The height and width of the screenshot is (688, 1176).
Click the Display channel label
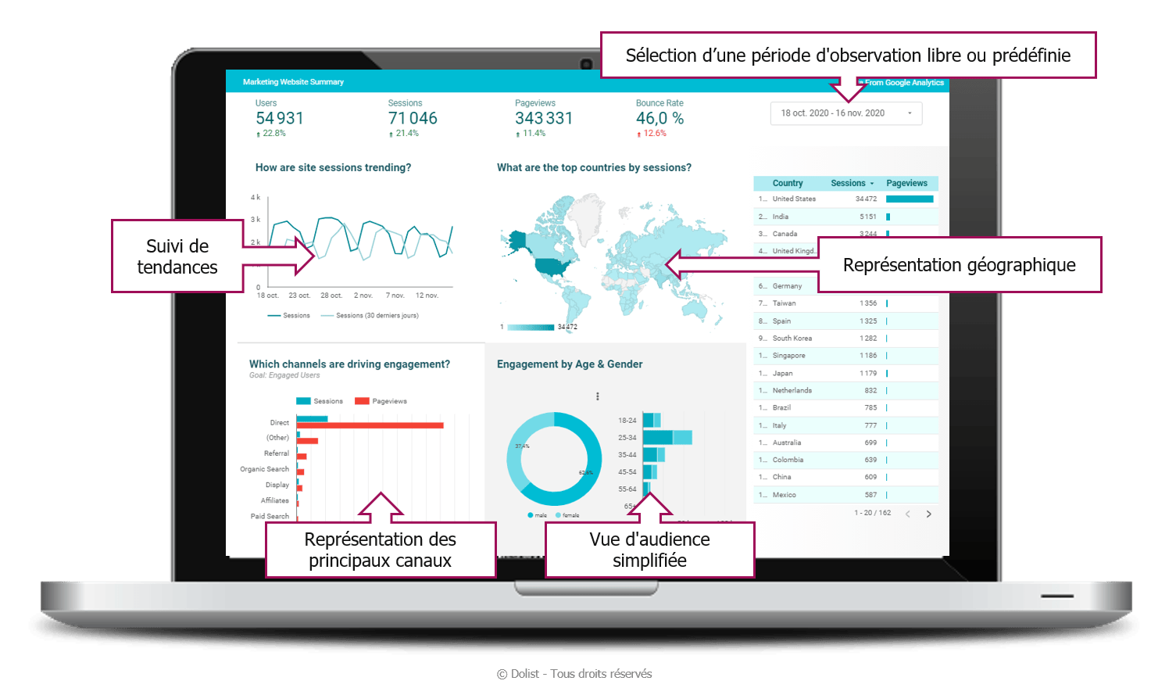[277, 485]
